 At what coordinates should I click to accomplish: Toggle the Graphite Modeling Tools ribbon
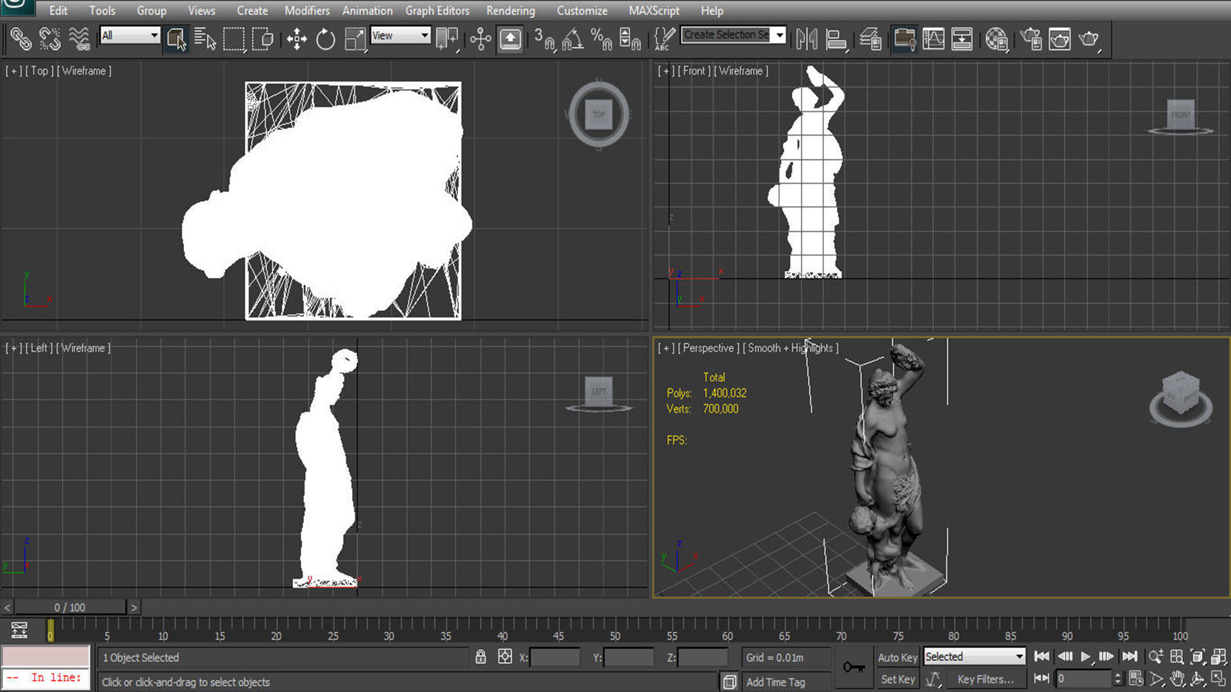(904, 39)
